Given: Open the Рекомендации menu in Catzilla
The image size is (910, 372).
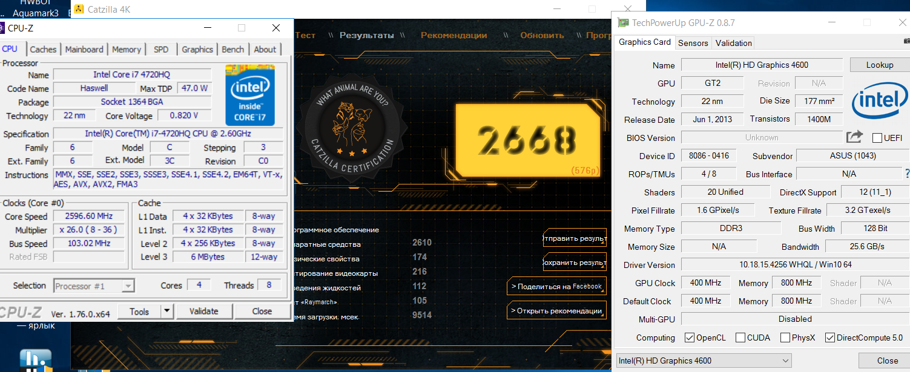Looking at the screenshot, I should coord(454,35).
